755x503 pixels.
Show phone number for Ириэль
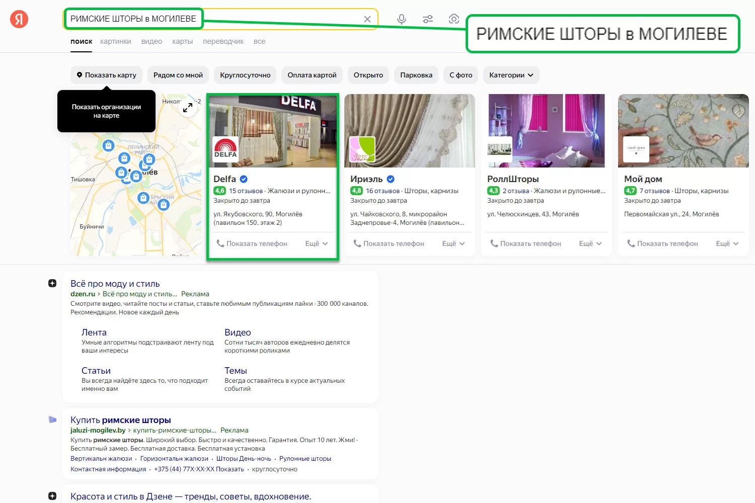[x=389, y=243]
